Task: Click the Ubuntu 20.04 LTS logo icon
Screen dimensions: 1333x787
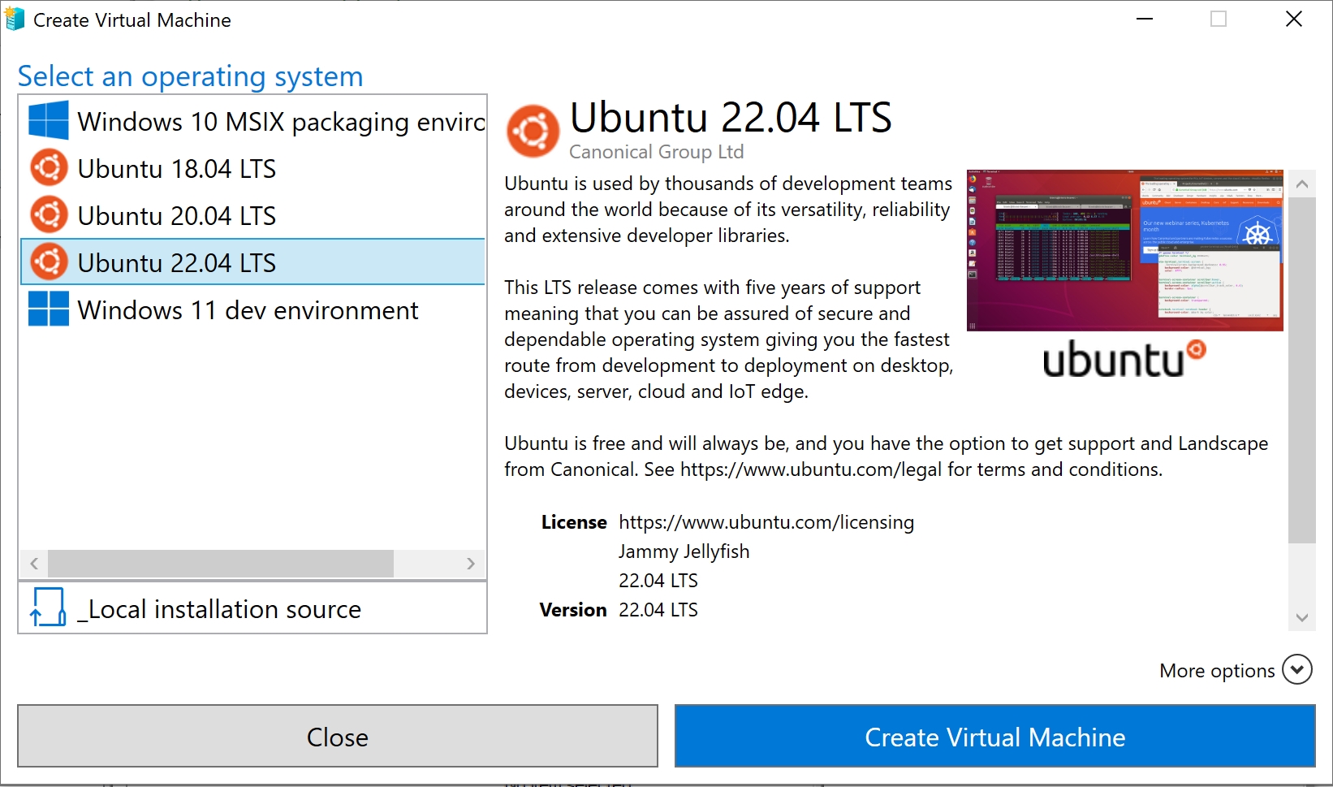Action: [x=49, y=214]
